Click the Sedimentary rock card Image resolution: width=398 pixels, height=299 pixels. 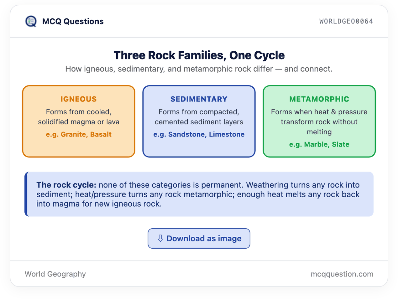(x=199, y=121)
